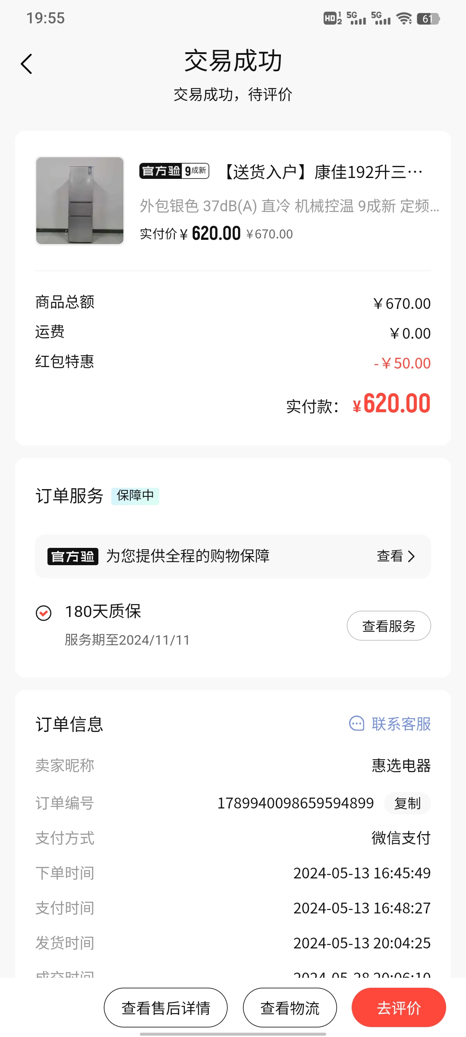Screen dimensions: 466x1037
Task: Tap the battery indicator in status bar
Action: pyautogui.click(x=428, y=19)
